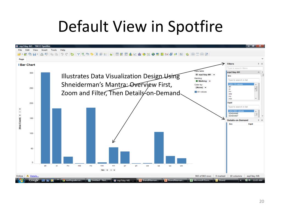Insert a Pie Chart from toolbar
Image resolution: width=281 pixels, height=211 pixels.
144,54
